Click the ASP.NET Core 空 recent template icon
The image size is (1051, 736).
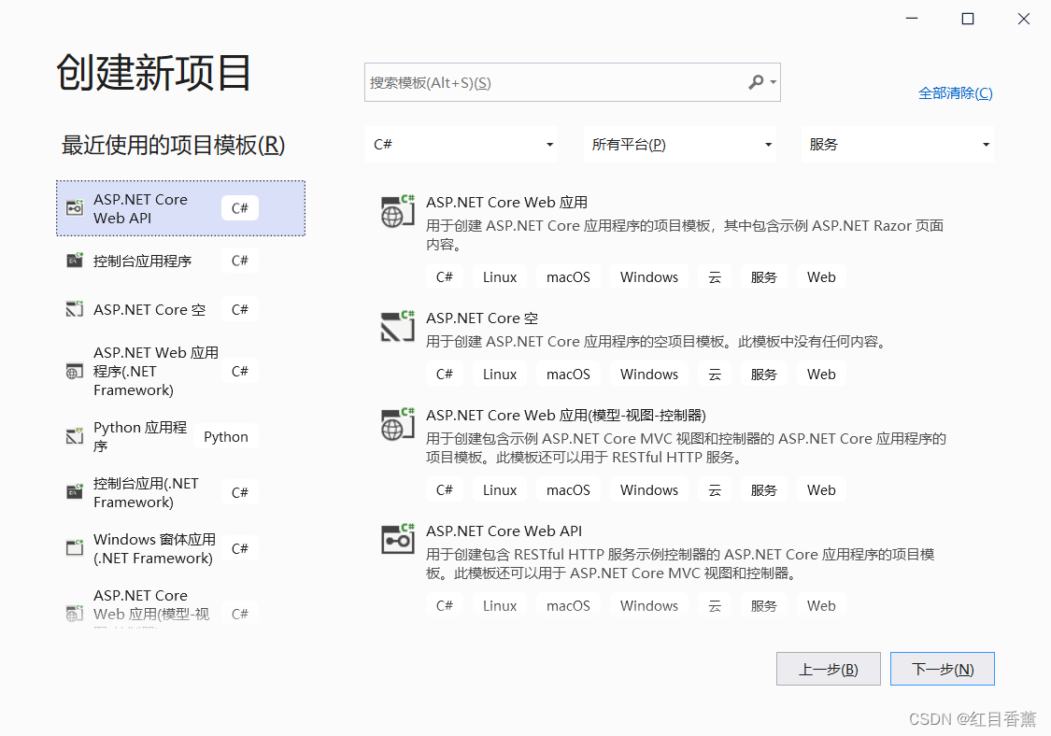[x=75, y=309]
